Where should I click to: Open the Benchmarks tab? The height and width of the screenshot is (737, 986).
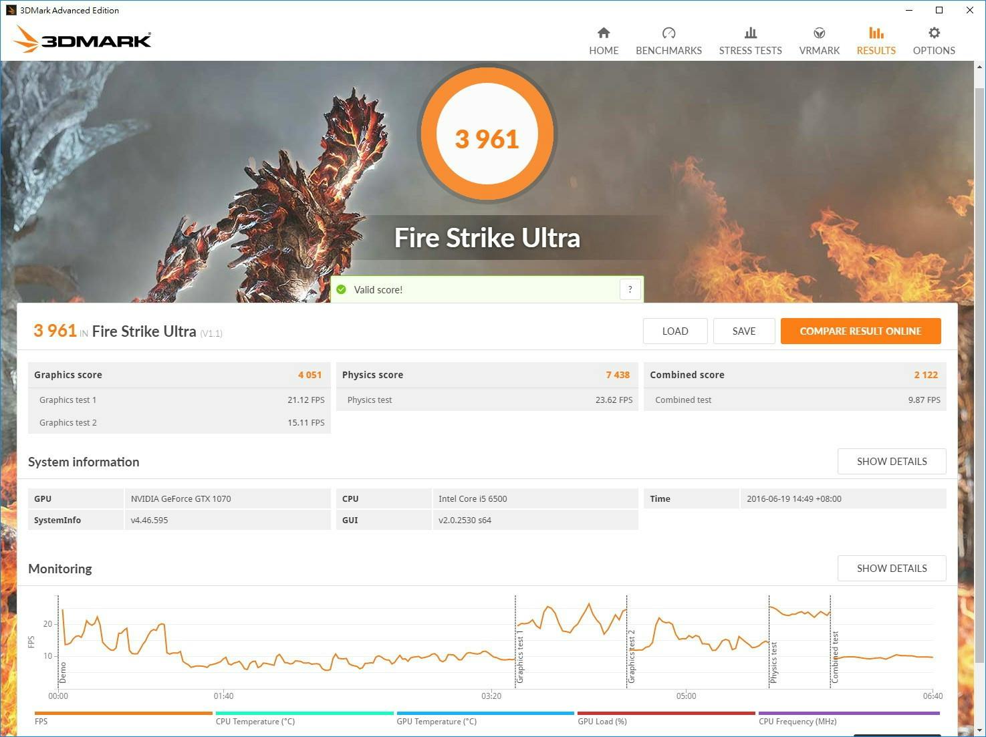(x=668, y=41)
